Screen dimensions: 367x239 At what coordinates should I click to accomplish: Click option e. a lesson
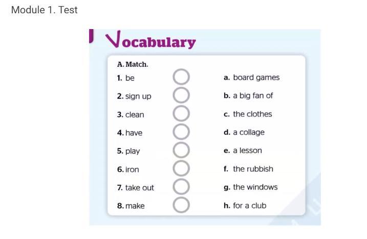click(243, 151)
